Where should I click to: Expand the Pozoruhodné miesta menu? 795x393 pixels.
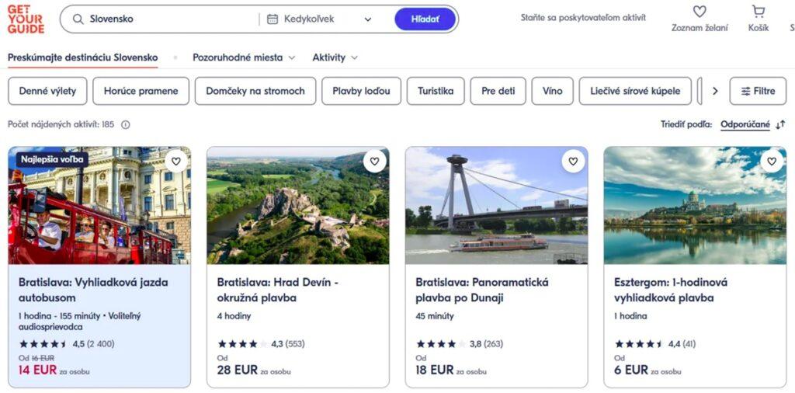point(244,57)
